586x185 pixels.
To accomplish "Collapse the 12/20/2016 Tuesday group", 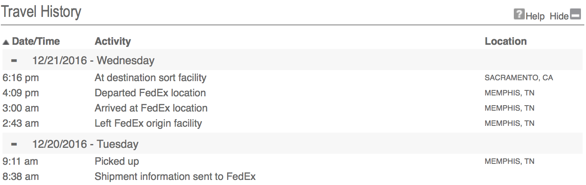I will click(15, 144).
